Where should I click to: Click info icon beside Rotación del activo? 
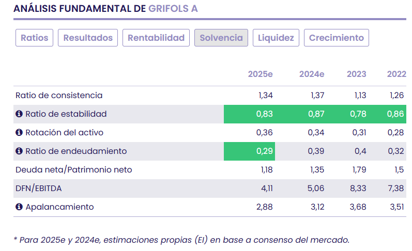pyautogui.click(x=19, y=133)
